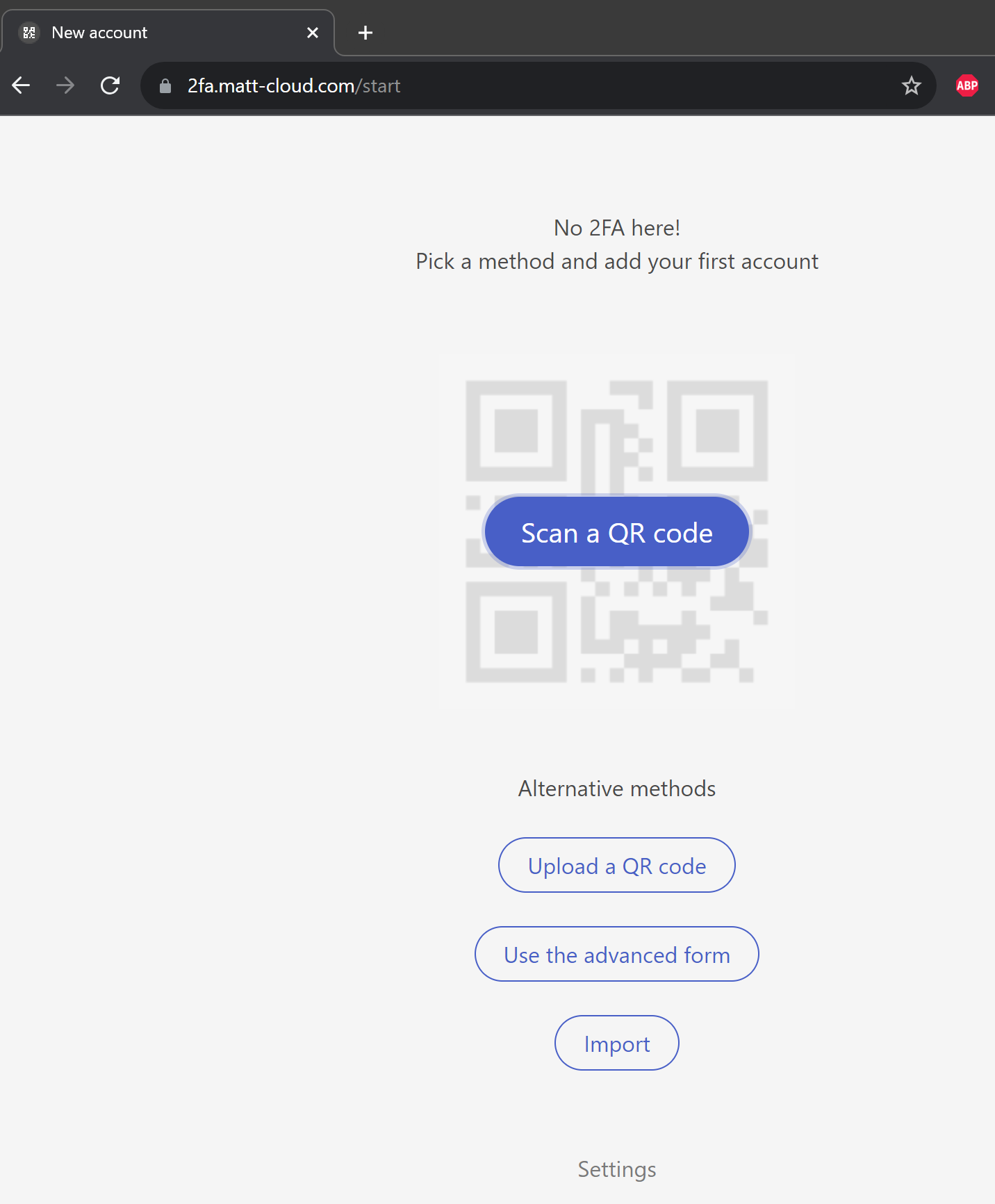Image resolution: width=995 pixels, height=1204 pixels.
Task: Bookmark this page with the star icon
Action: tap(911, 85)
